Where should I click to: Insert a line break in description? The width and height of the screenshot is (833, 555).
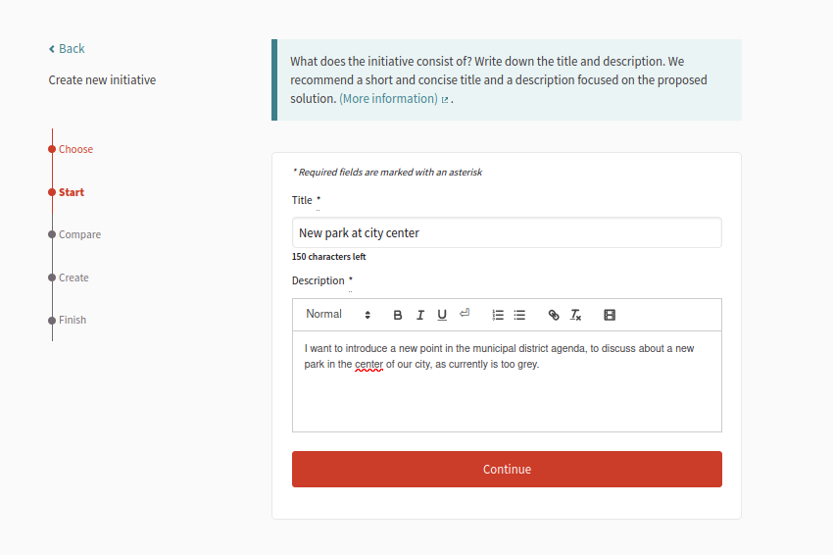coord(465,313)
